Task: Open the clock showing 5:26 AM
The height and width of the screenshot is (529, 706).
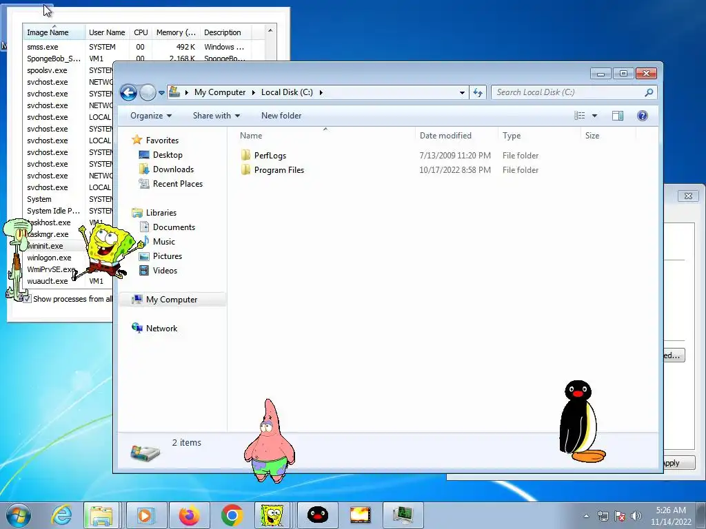Action: click(671, 516)
